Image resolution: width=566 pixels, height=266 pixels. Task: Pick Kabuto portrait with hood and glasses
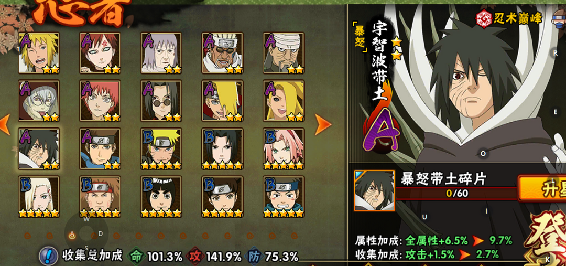[x=39, y=101]
